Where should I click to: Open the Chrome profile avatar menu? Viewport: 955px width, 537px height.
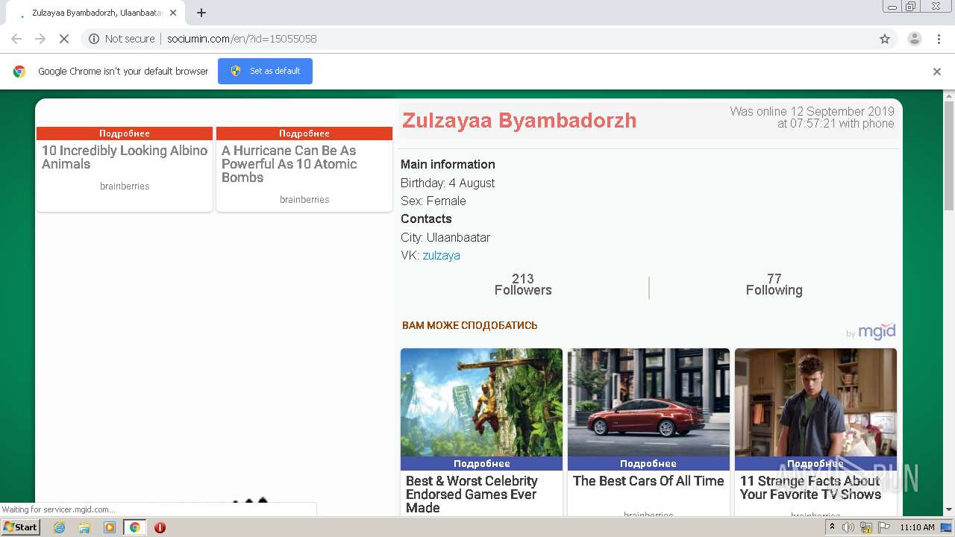pyautogui.click(x=914, y=39)
